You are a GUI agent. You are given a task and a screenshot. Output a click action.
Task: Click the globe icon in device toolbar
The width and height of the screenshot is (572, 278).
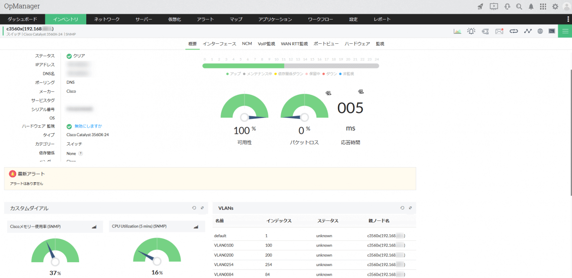pyautogui.click(x=540, y=31)
